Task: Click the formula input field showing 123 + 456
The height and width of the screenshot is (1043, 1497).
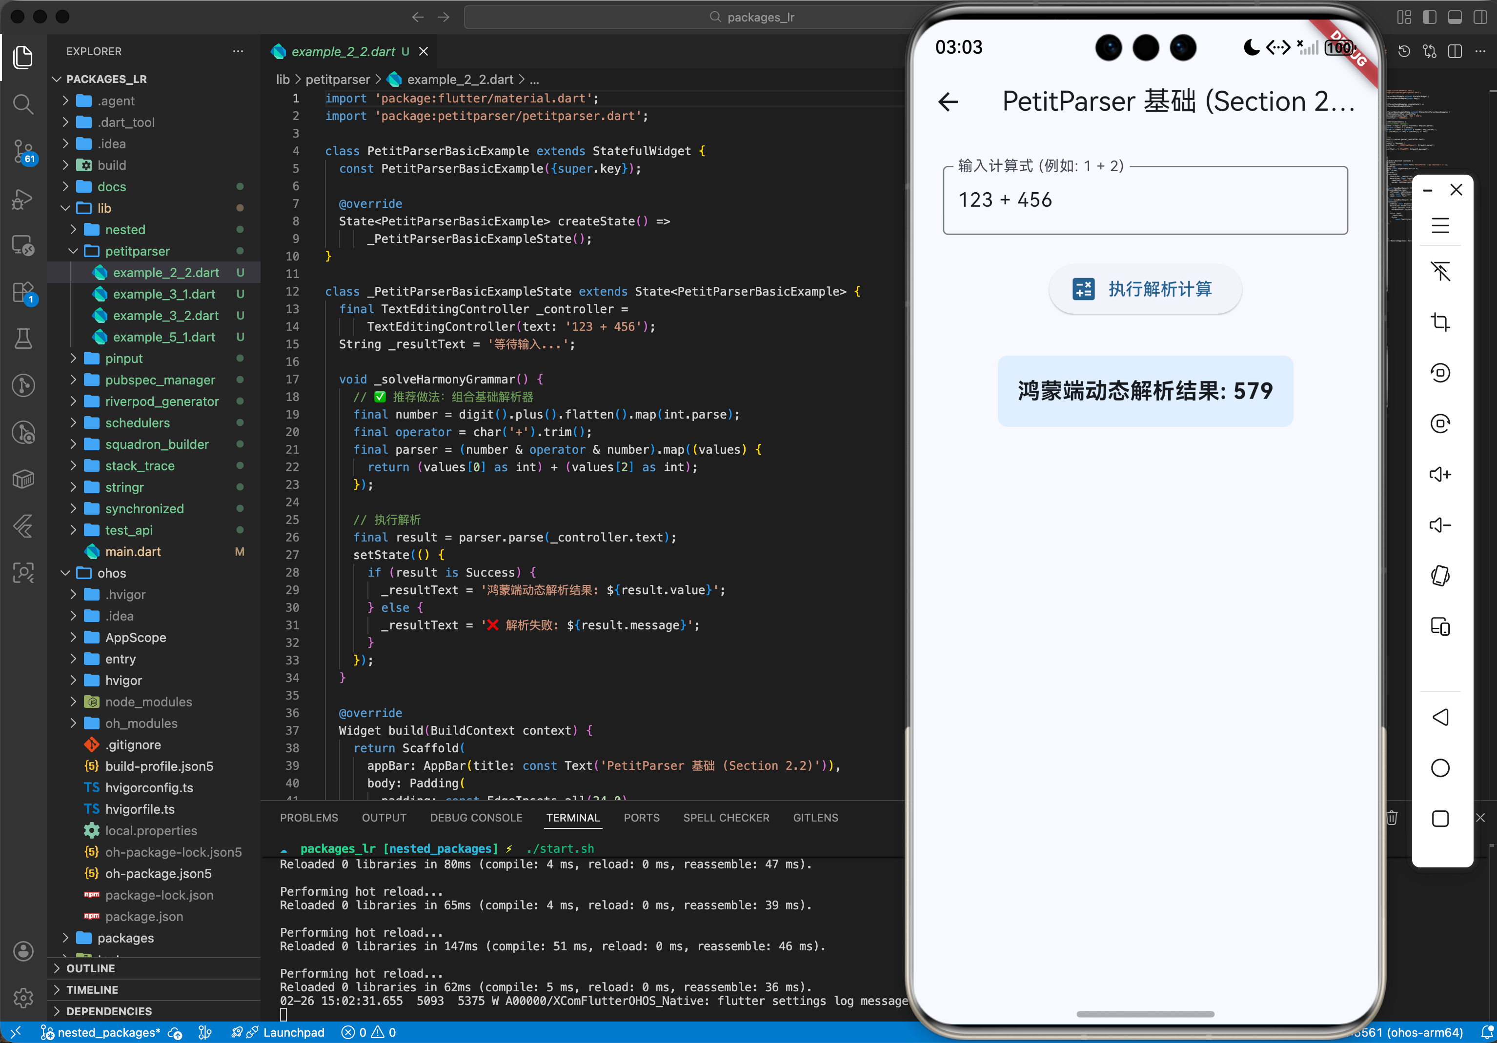Action: pyautogui.click(x=1145, y=200)
